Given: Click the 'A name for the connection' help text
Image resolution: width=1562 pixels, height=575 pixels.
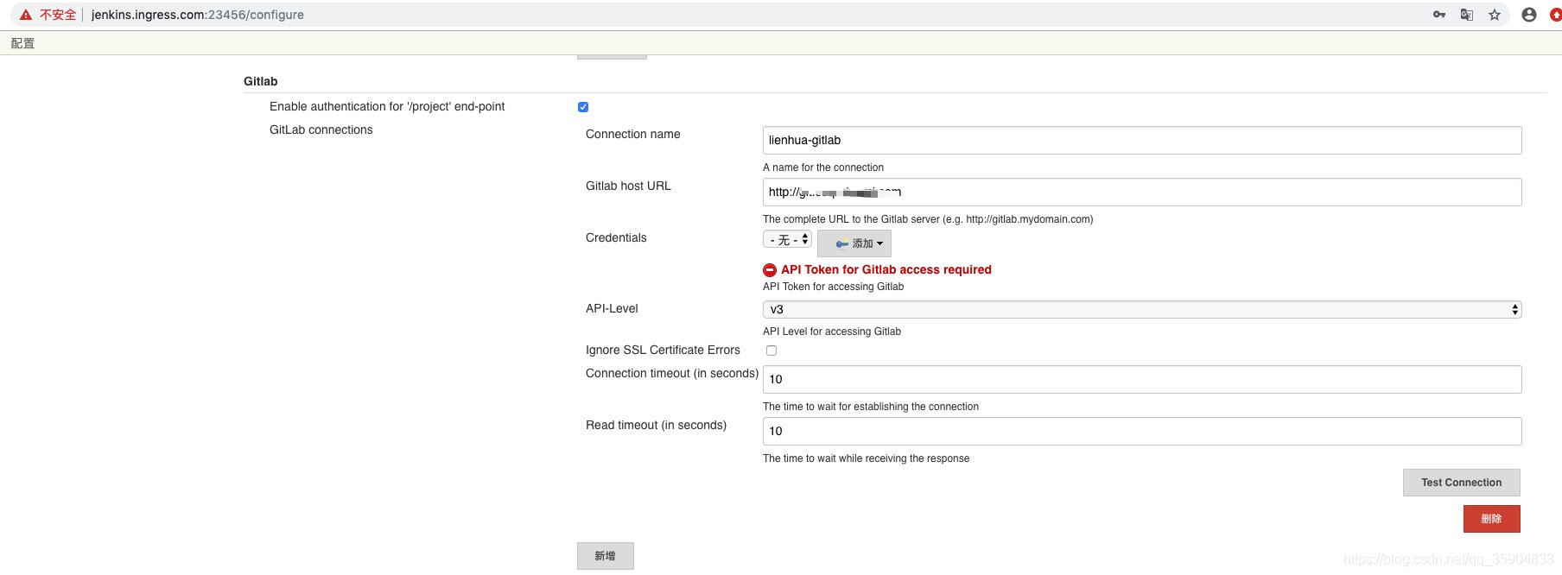Looking at the screenshot, I should click(823, 167).
